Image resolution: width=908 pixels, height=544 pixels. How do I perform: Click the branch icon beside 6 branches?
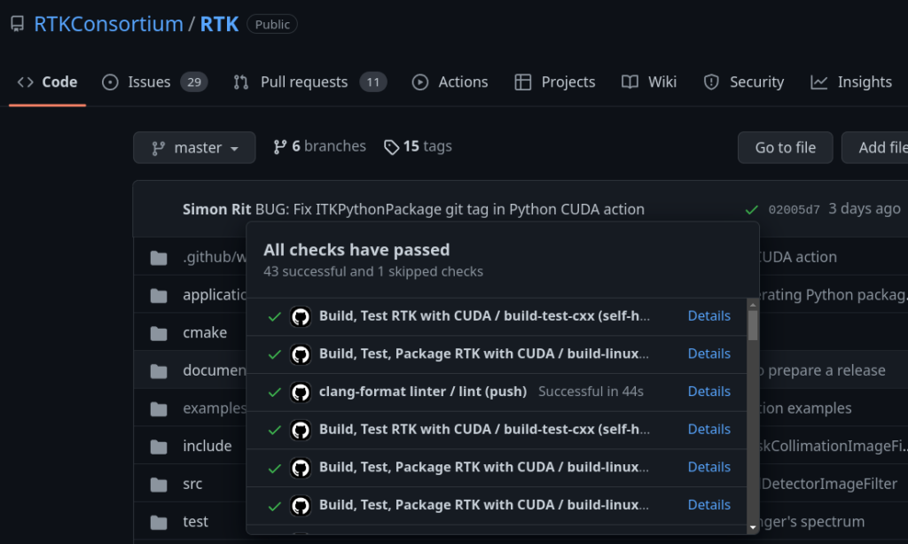pos(280,146)
